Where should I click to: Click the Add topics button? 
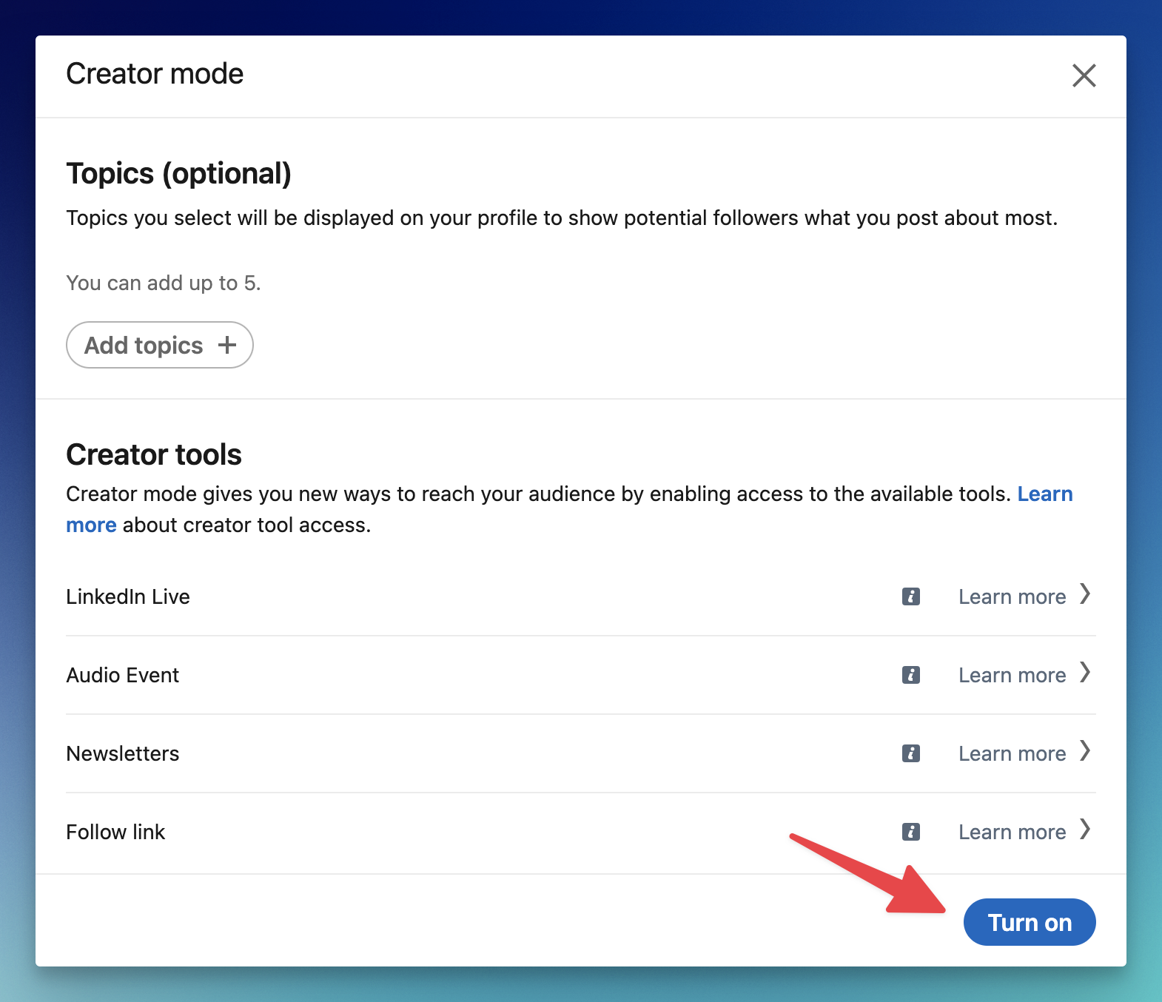160,345
